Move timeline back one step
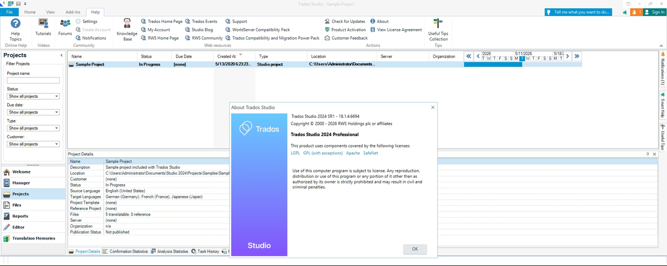Image resolution: width=667 pixels, height=266 pixels. [477, 56]
